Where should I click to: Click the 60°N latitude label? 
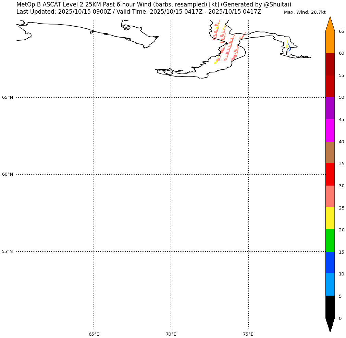click(8, 174)
